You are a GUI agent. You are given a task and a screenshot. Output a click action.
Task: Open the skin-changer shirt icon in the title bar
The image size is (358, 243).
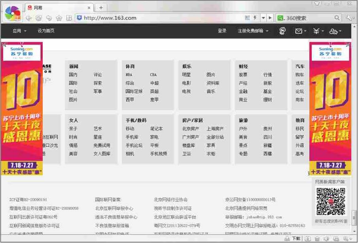click(317, 3)
